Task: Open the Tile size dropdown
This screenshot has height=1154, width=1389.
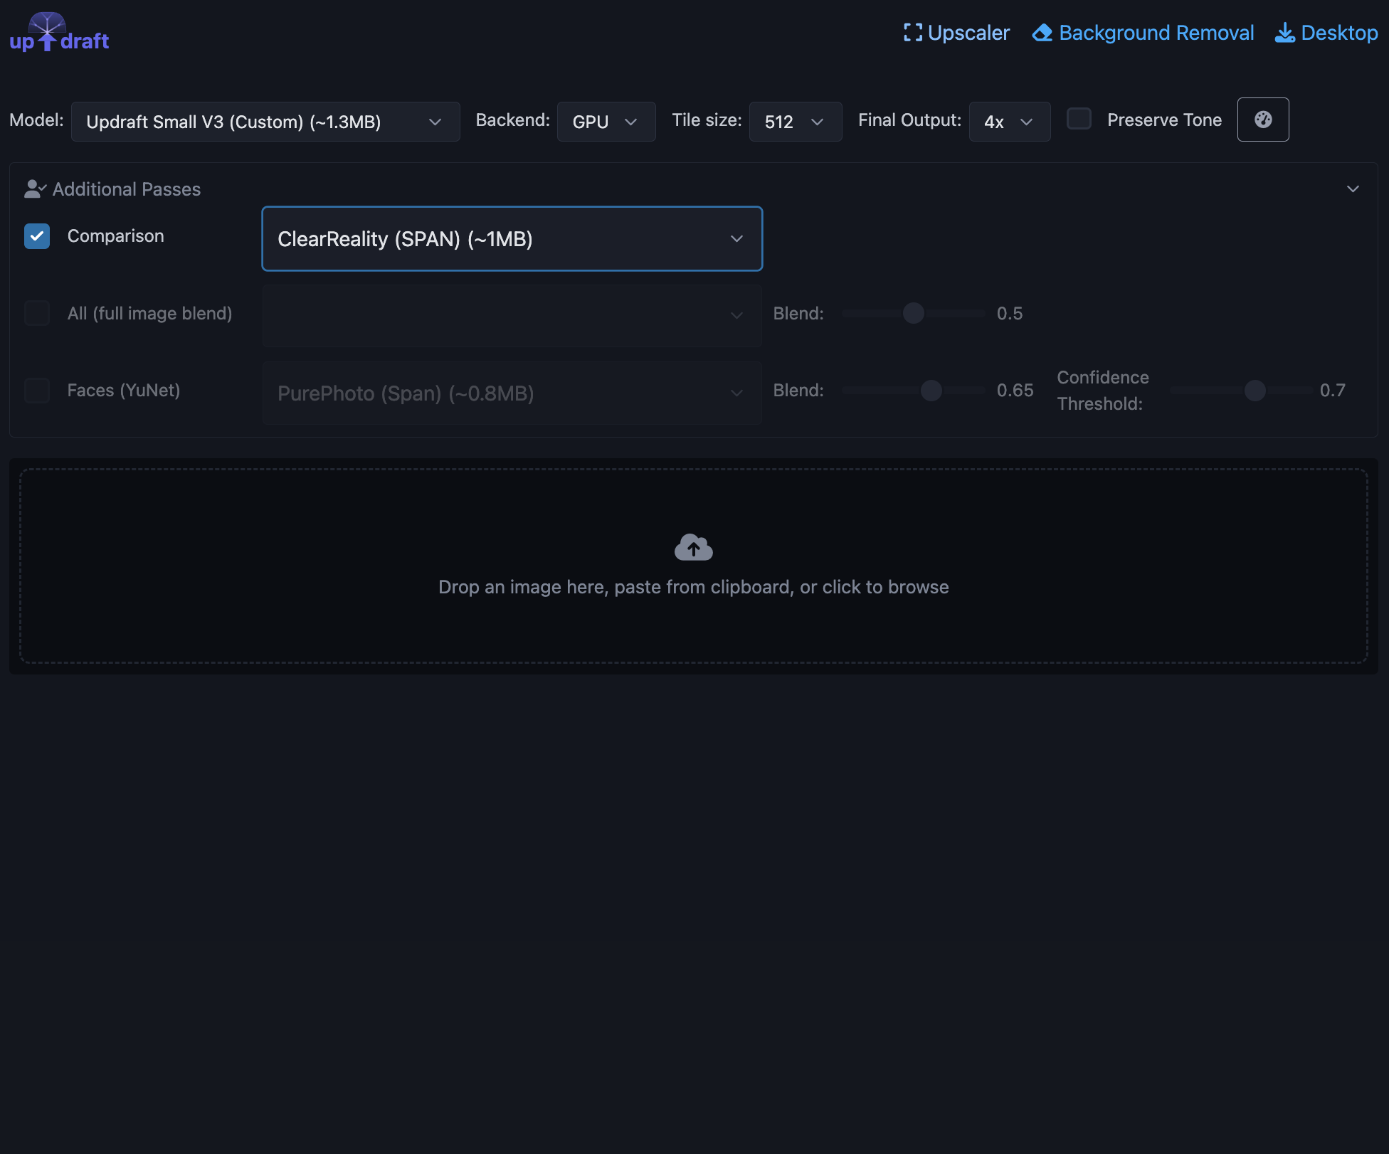Action: [796, 122]
